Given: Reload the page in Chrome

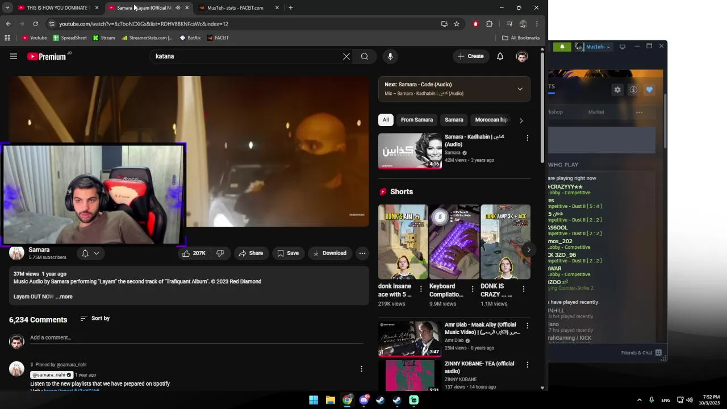Looking at the screenshot, I should 35,24.
